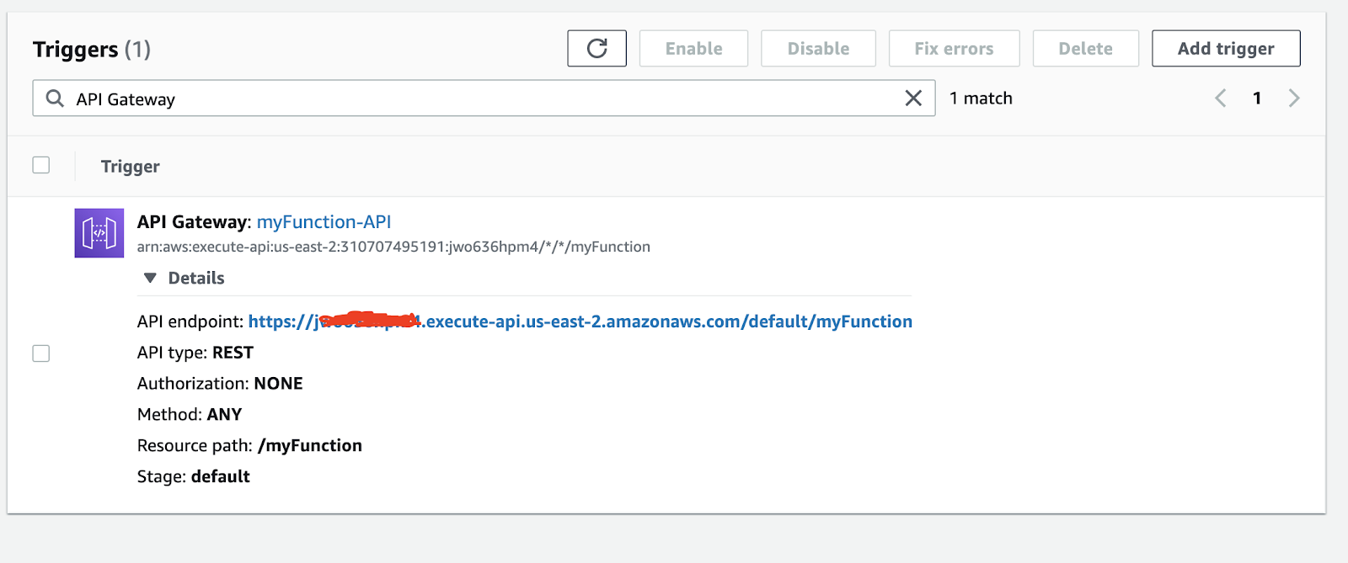Click the search magnifier icon
Screen dimensions: 1348x563
pos(55,98)
